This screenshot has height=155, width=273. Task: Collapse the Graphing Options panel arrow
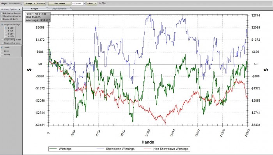19,9
